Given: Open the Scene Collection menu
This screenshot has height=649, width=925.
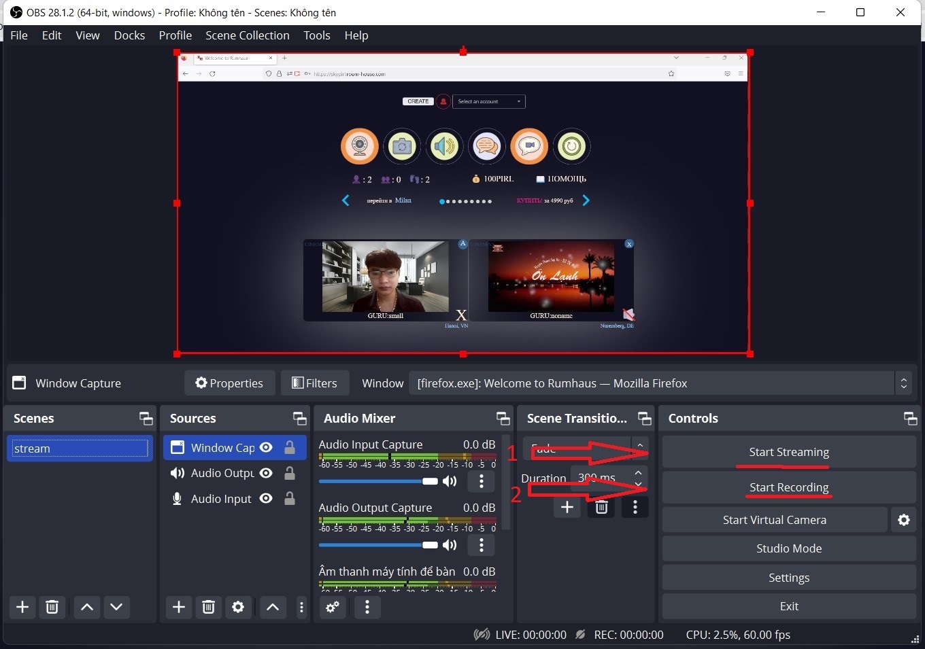Looking at the screenshot, I should (247, 35).
